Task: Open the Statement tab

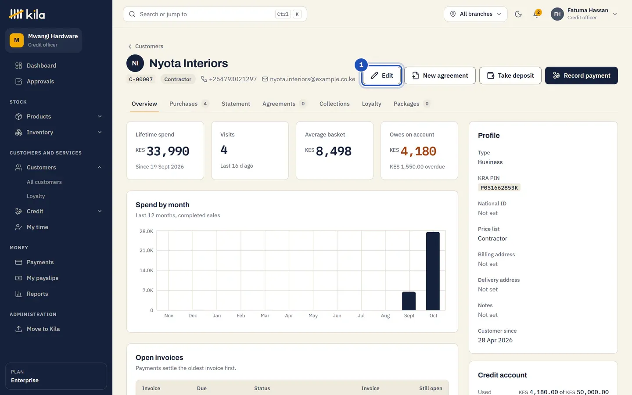Action: [236, 104]
